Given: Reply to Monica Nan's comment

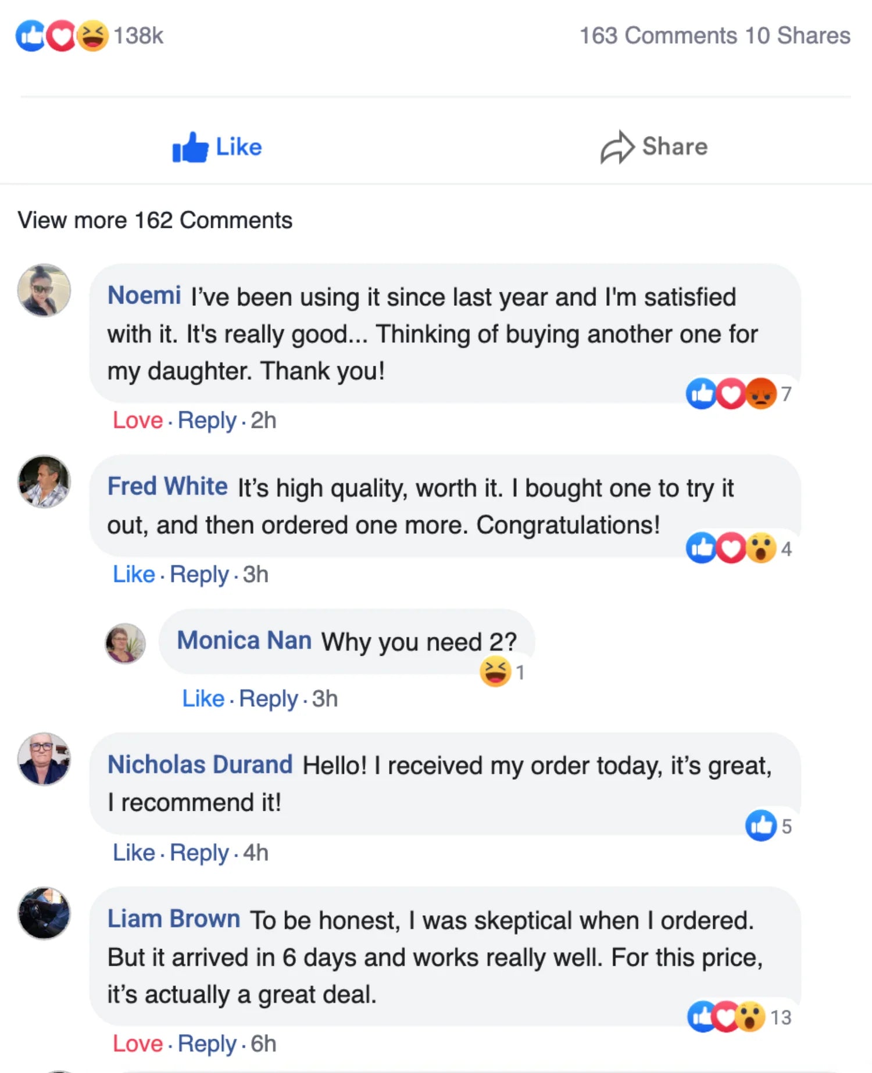Looking at the screenshot, I should 269,698.
